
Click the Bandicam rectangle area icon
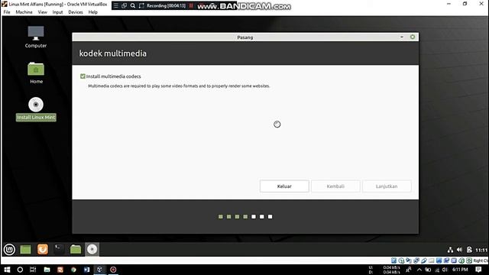point(141,5)
